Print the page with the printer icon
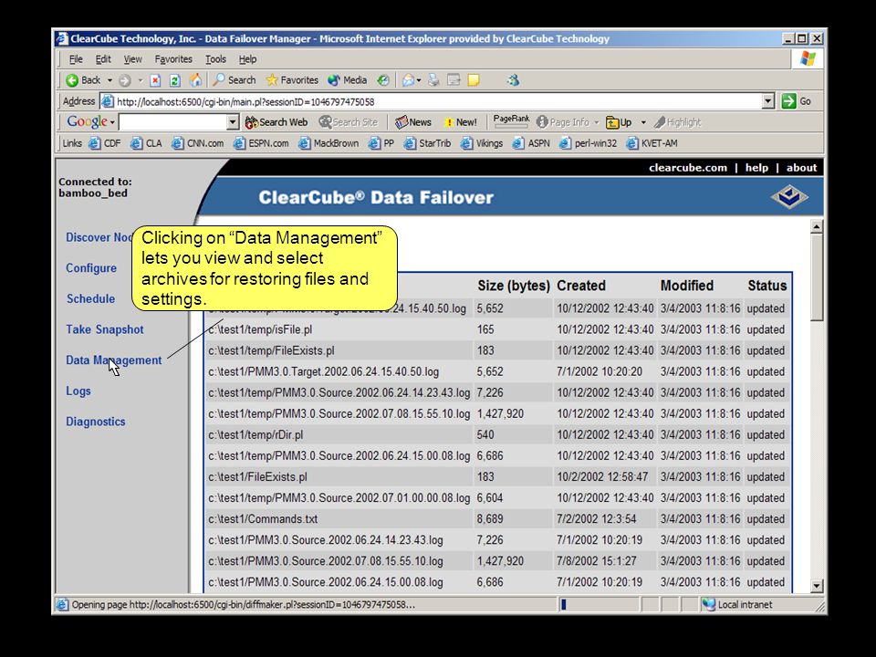Viewport: 876px width, 657px height. pyautogui.click(x=433, y=80)
